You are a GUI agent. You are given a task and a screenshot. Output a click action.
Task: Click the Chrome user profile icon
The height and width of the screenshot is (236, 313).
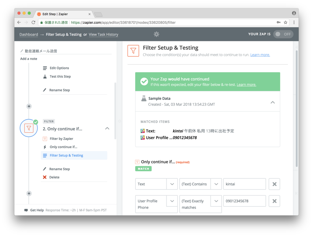(x=294, y=13)
